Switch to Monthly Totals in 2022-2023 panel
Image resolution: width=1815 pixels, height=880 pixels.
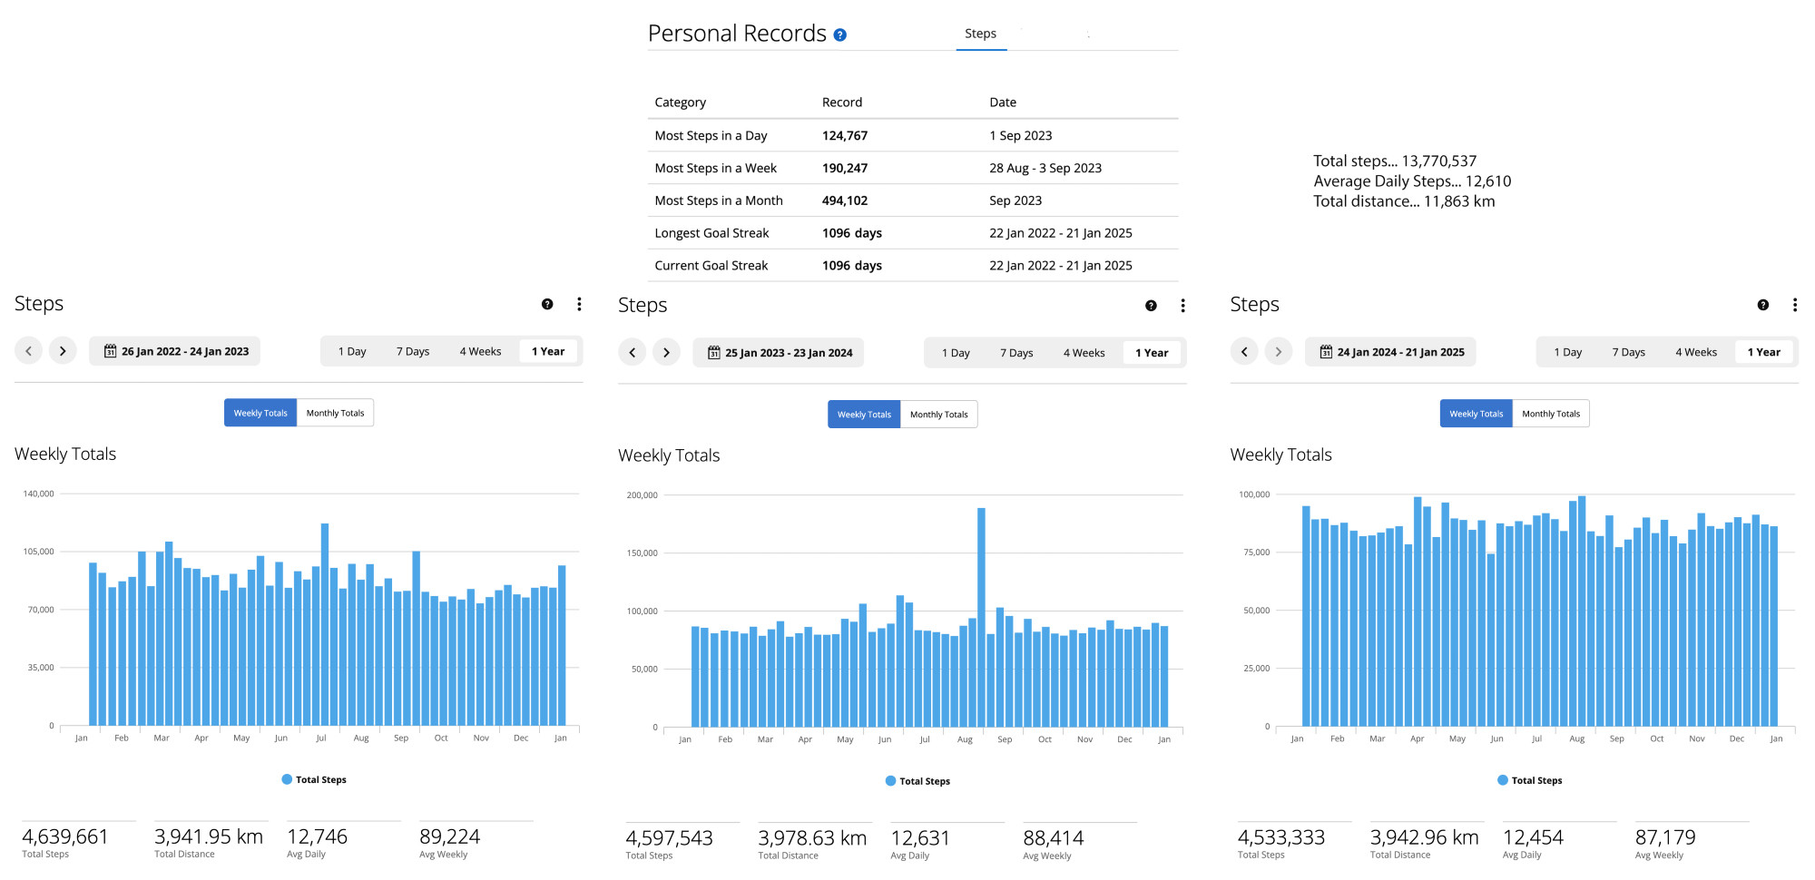coord(335,413)
